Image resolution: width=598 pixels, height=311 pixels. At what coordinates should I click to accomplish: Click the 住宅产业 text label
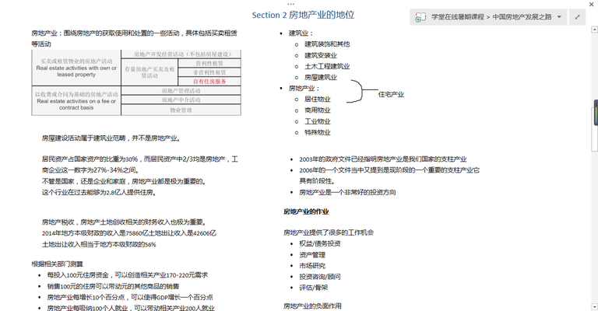(x=391, y=94)
